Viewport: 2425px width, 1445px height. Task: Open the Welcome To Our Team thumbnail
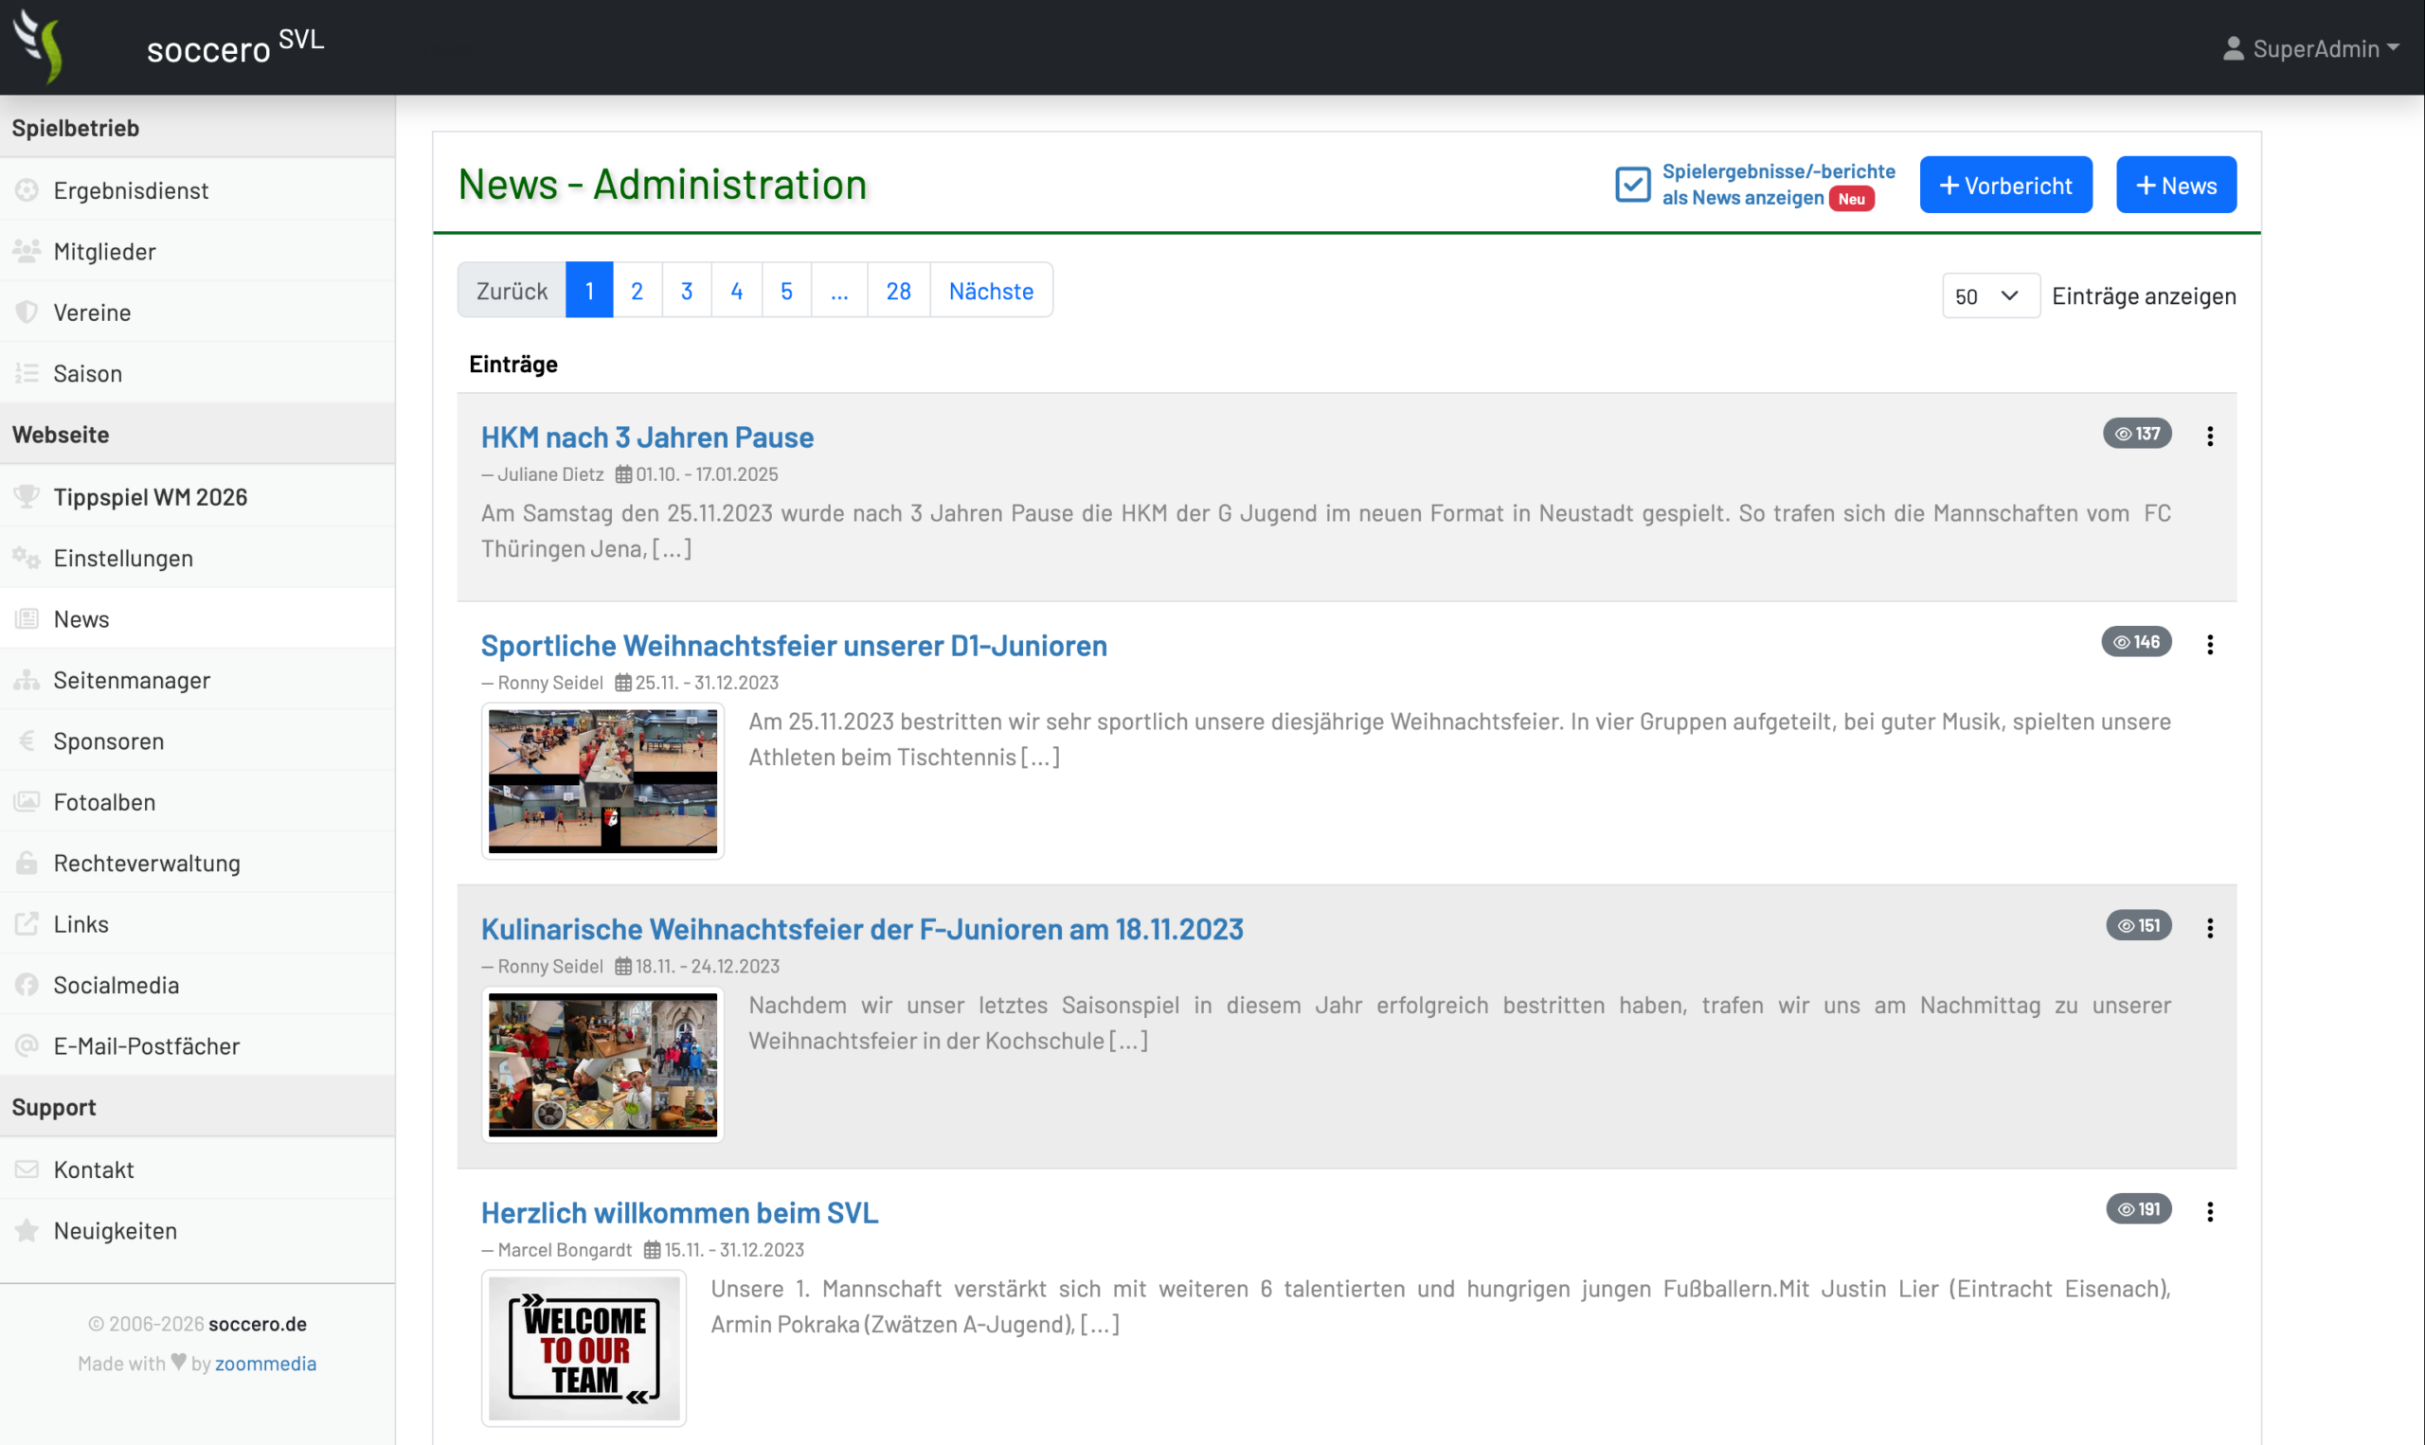tap(584, 1348)
